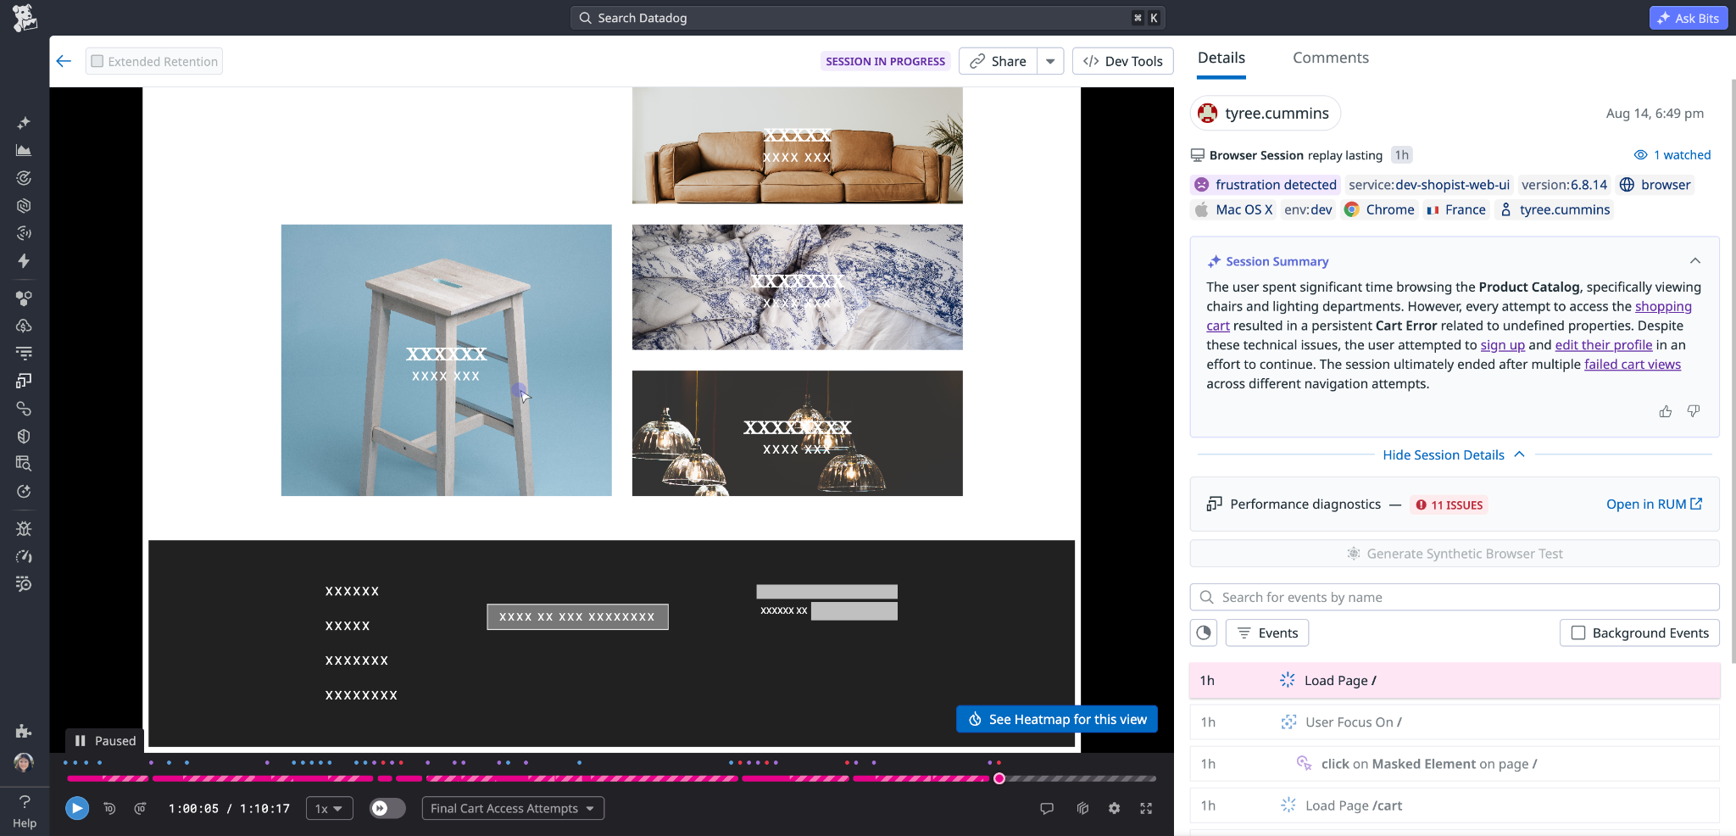The width and height of the screenshot is (1736, 836).
Task: Open the sparkle Bits AI sidebar icon
Action: coord(24,123)
